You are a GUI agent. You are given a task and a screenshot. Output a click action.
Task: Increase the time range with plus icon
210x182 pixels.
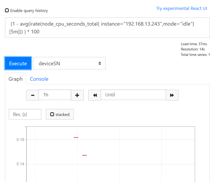(x=77, y=95)
